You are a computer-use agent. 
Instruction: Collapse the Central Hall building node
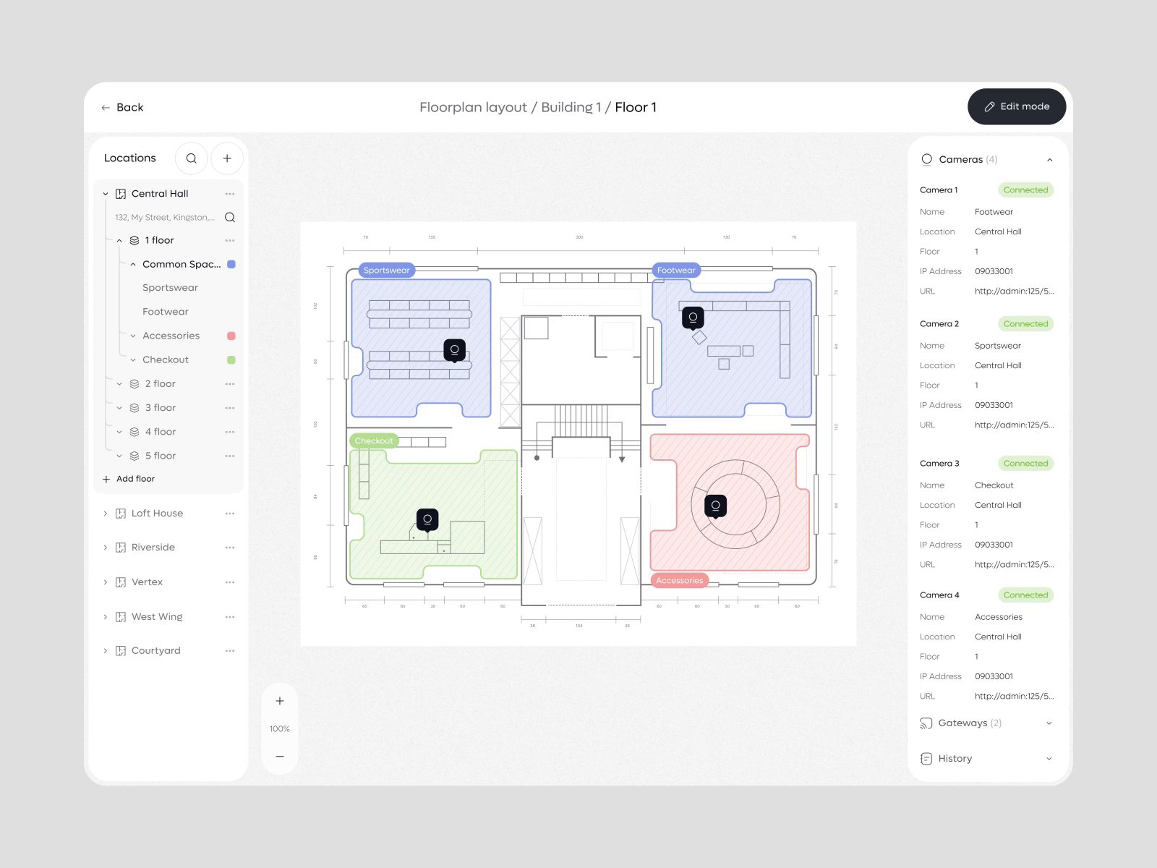(106, 194)
